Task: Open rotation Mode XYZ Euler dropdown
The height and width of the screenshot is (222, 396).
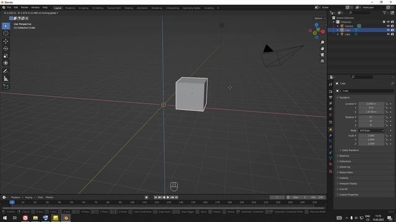Action: tap(371, 130)
